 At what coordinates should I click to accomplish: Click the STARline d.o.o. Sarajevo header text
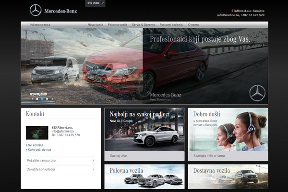click(x=248, y=11)
